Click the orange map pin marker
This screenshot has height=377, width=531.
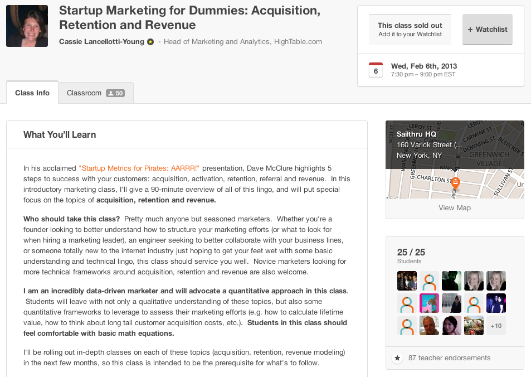point(455,183)
